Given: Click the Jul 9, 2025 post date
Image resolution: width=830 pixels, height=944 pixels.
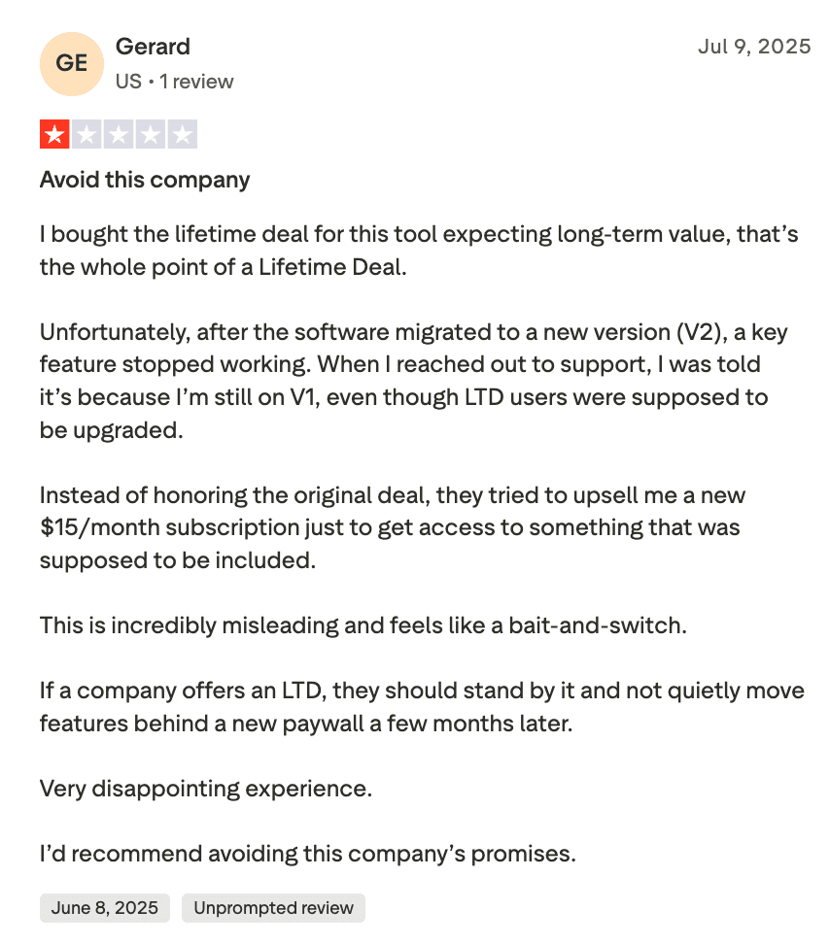Looking at the screenshot, I should click(x=753, y=47).
